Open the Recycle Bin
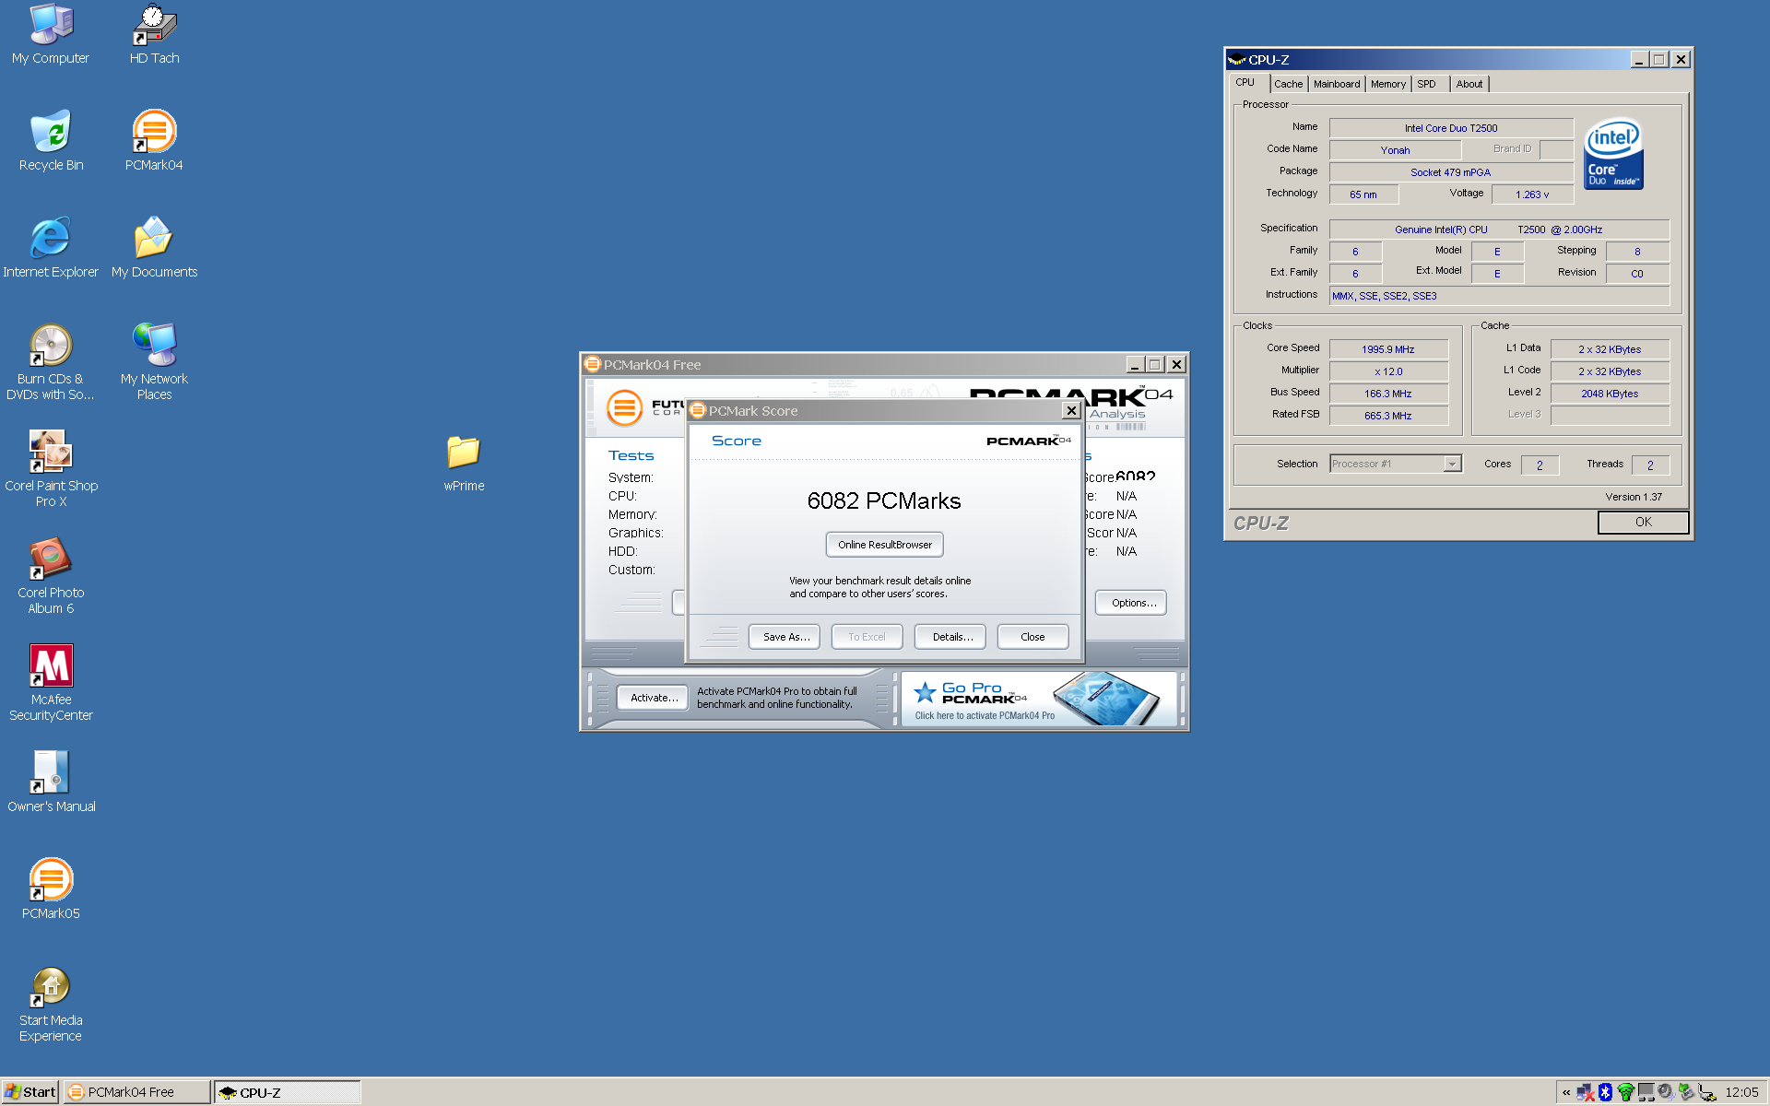This screenshot has height=1106, width=1770. pos(51,141)
